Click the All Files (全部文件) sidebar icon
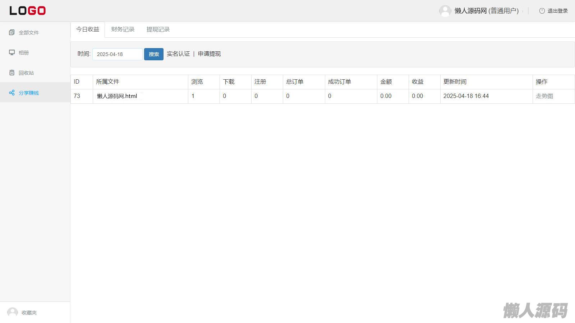 pos(12,33)
